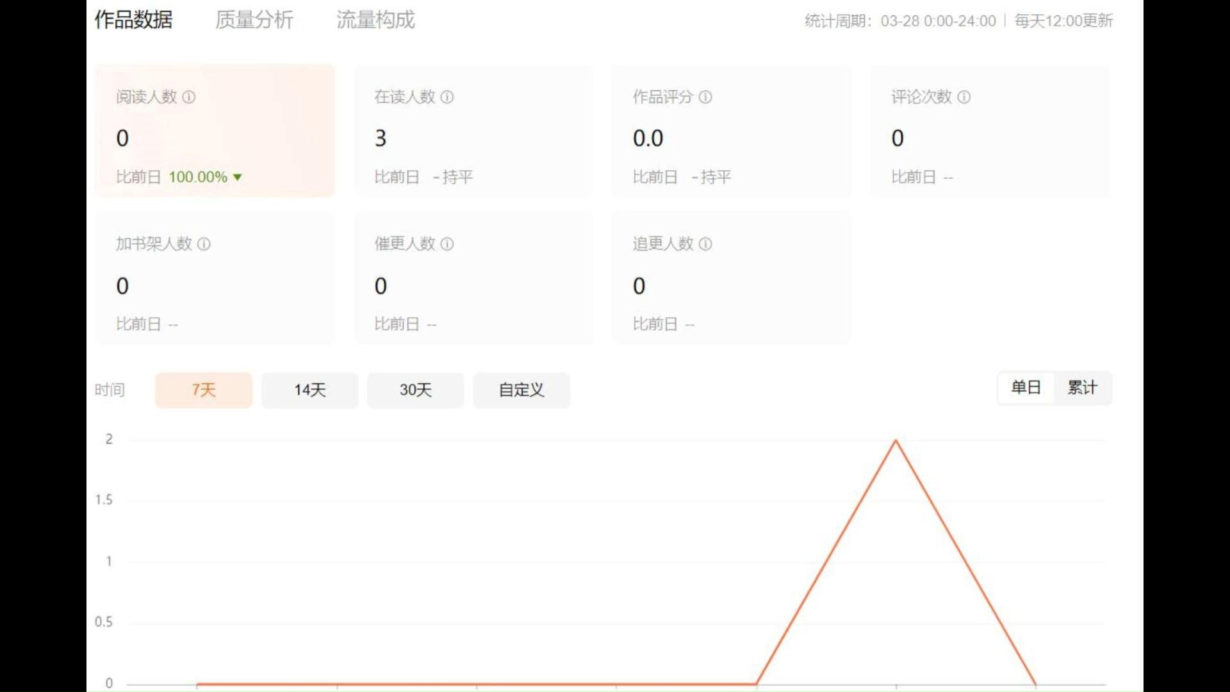Open info icon next to 加书架人数

(x=204, y=244)
